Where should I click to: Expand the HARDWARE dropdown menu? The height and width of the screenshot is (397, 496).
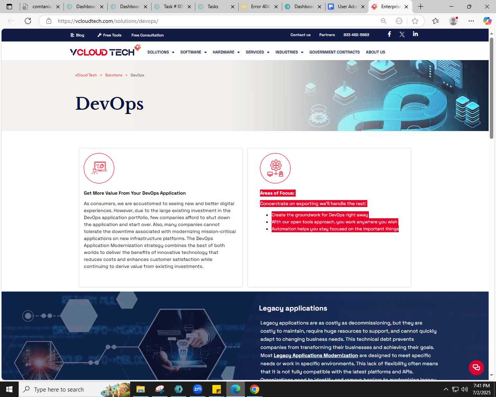pyautogui.click(x=226, y=52)
